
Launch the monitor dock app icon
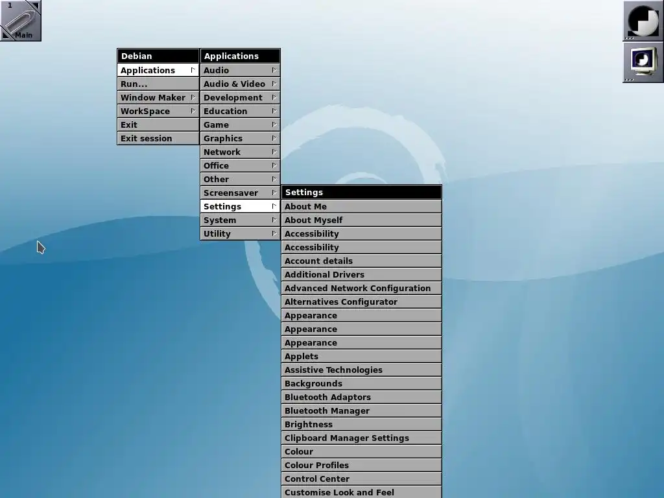[x=643, y=62]
